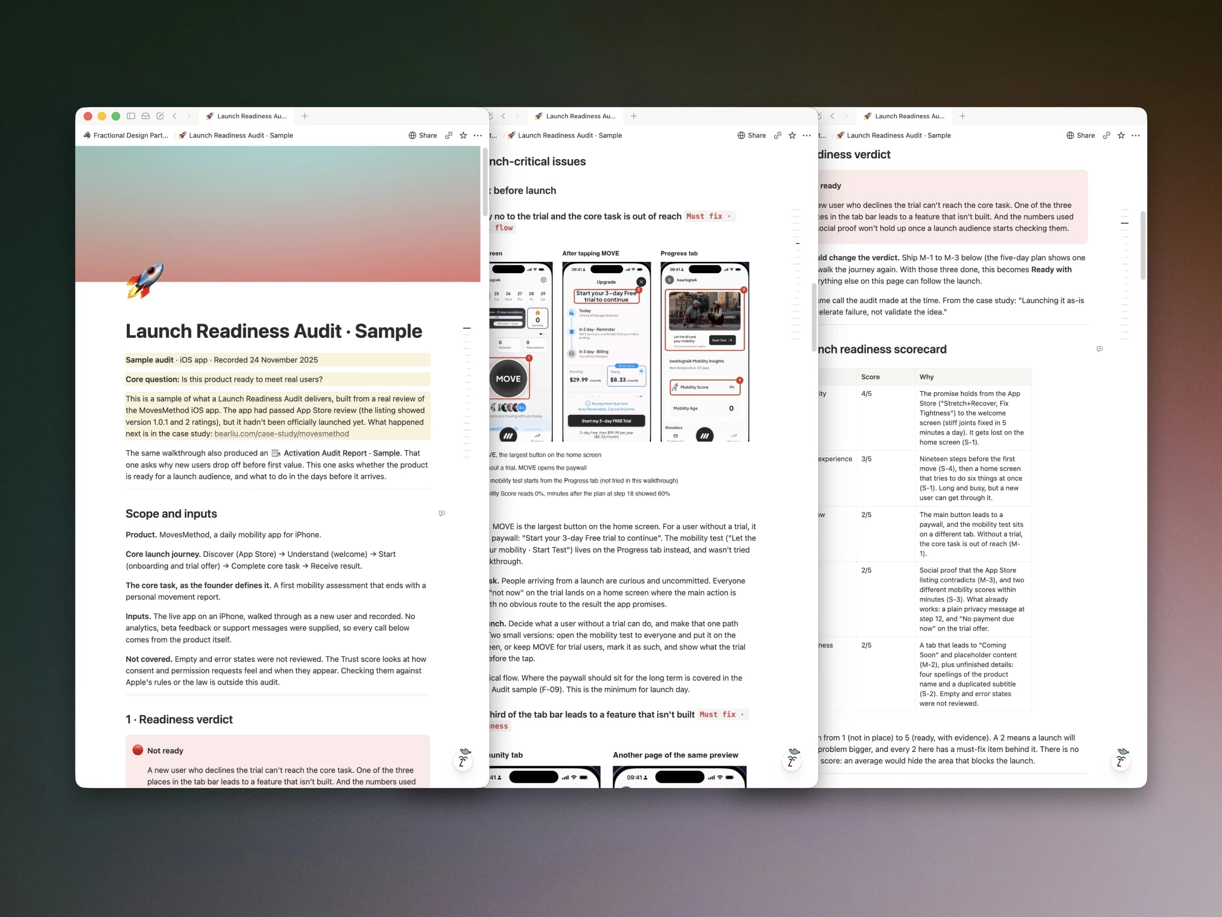Go forward in the left window
1222x917 pixels.
188,116
